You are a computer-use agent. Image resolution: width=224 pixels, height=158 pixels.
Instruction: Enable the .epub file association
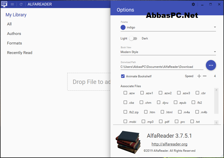click(176, 102)
